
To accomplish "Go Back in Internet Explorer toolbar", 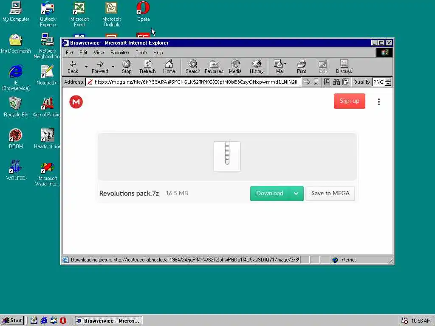I will pyautogui.click(x=73, y=67).
